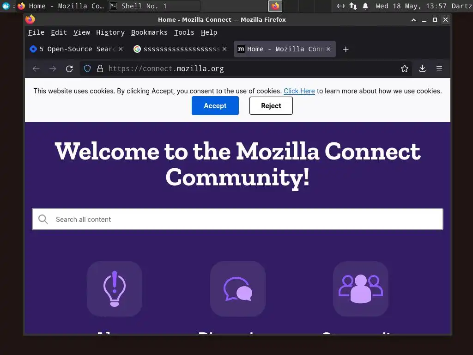This screenshot has width=473, height=355.
Task: Open the notification bell in system panel
Action: click(x=365, y=6)
